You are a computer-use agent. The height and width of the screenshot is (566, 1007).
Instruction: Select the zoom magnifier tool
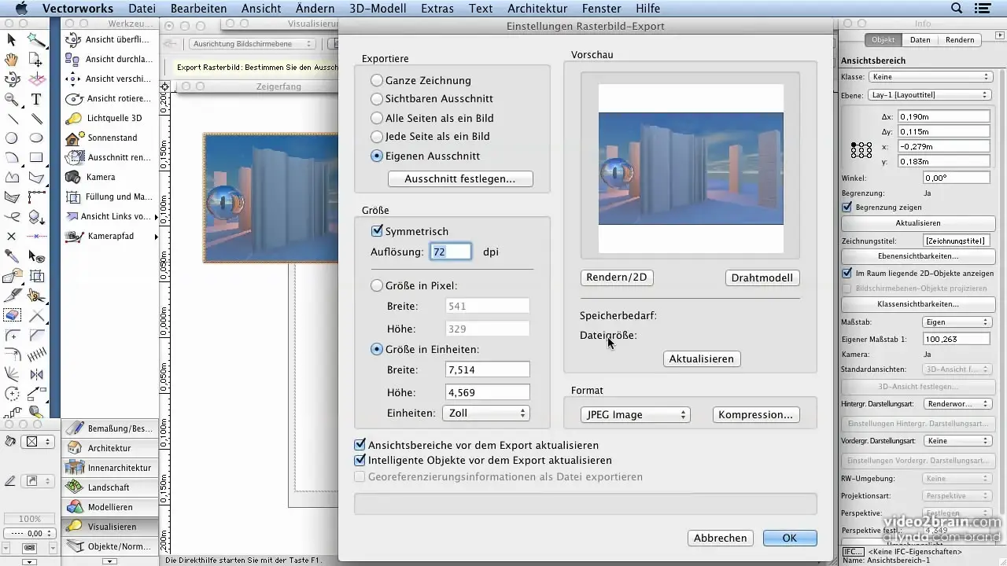click(x=12, y=100)
